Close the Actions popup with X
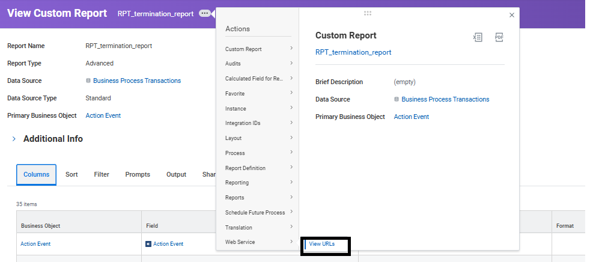Image resolution: width=596 pixels, height=262 pixels. (x=512, y=15)
